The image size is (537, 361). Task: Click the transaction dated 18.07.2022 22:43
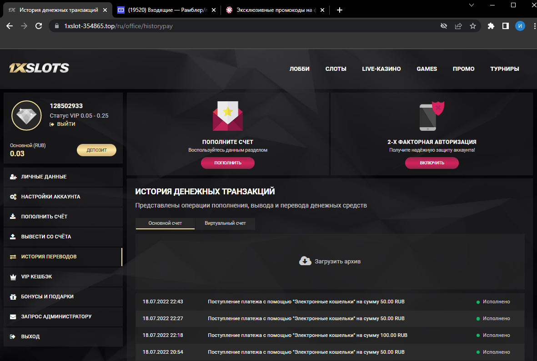tap(330, 302)
